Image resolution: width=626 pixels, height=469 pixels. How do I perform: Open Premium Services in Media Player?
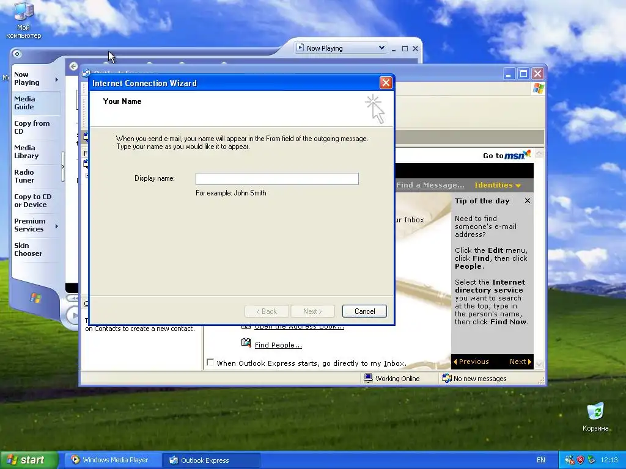tap(30, 225)
